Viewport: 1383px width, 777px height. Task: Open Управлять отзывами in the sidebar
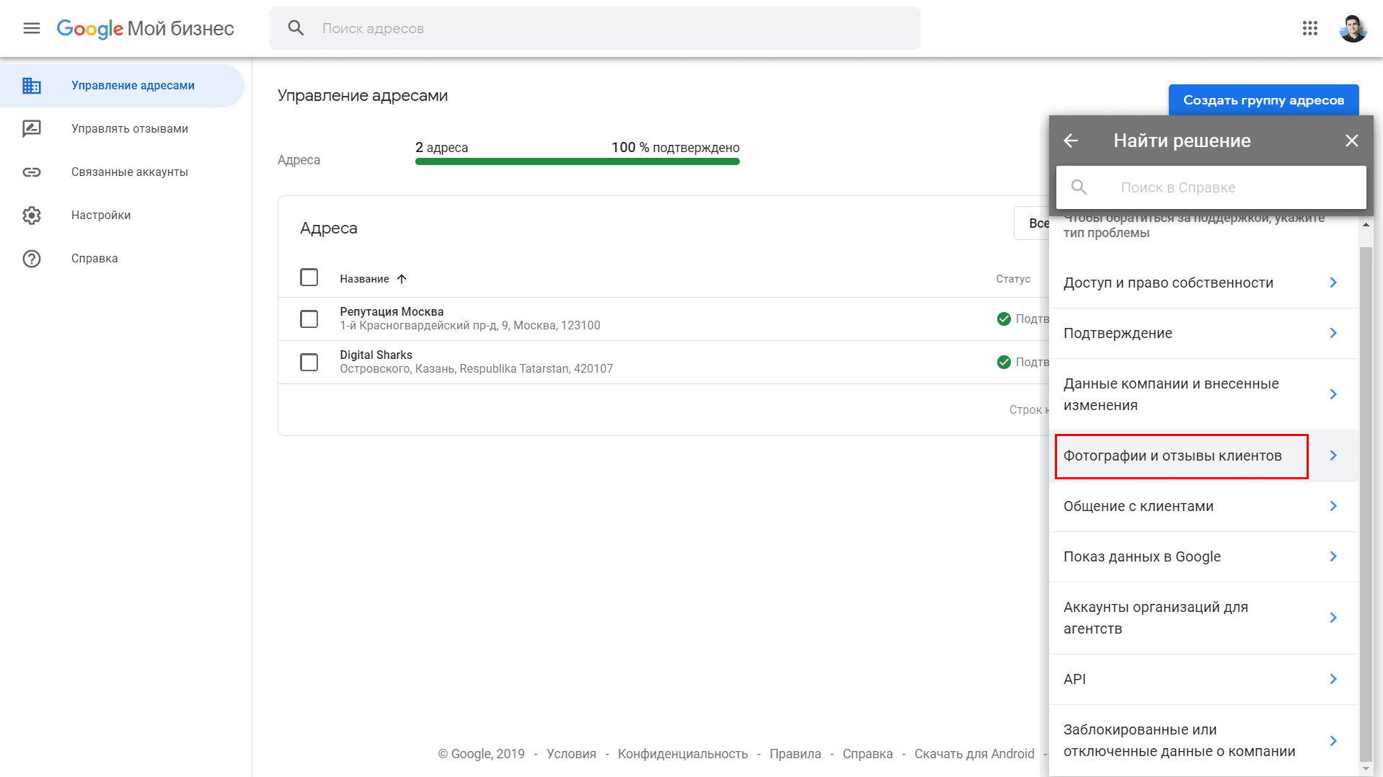coord(122,129)
